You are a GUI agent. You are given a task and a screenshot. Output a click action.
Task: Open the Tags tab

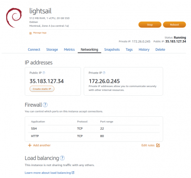click(x=129, y=50)
